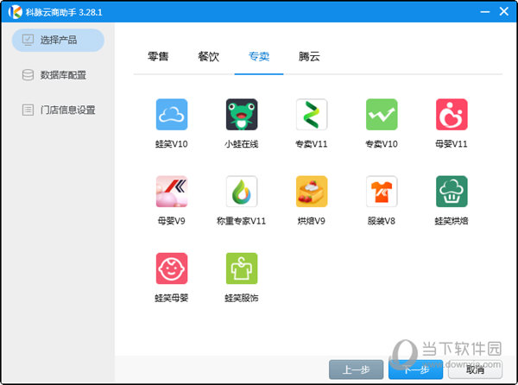Image resolution: width=518 pixels, height=385 pixels.
Task: Click the 蛙笑母婴 label text
Action: pos(172,298)
